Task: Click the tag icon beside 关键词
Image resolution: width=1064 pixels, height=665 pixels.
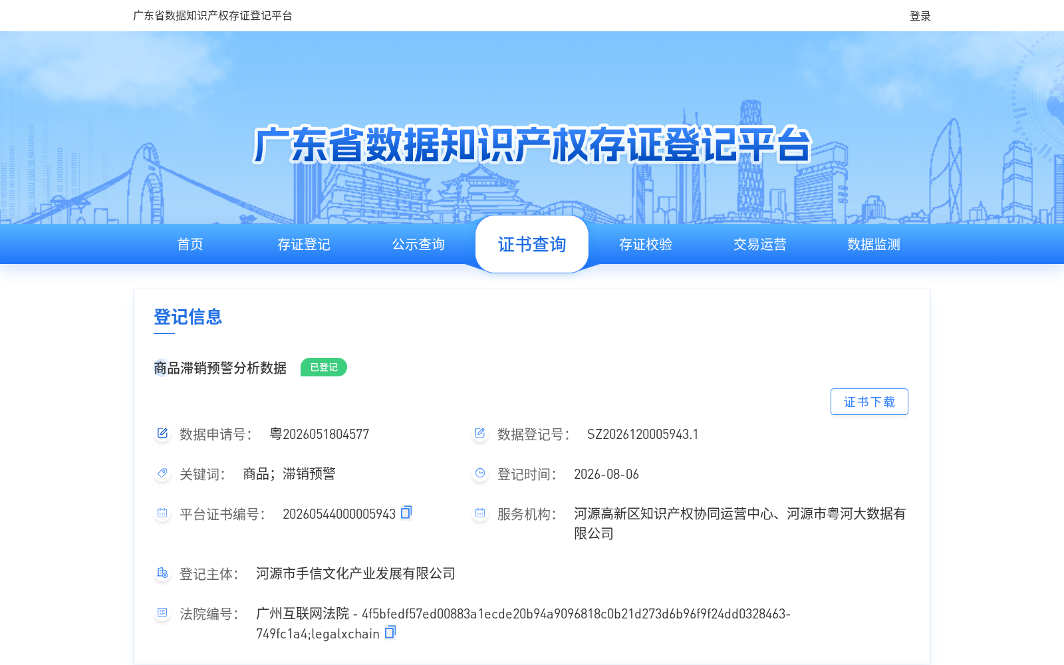Action: (x=162, y=473)
